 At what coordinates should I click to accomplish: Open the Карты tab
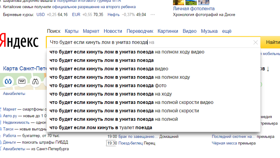72,31
